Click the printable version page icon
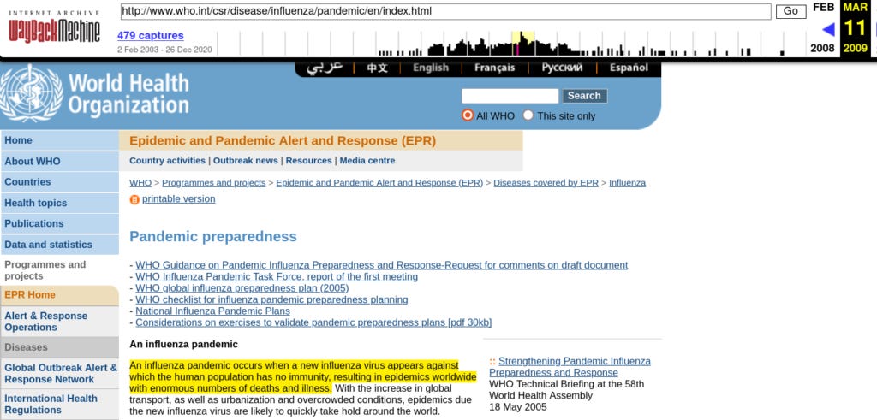 [134, 199]
